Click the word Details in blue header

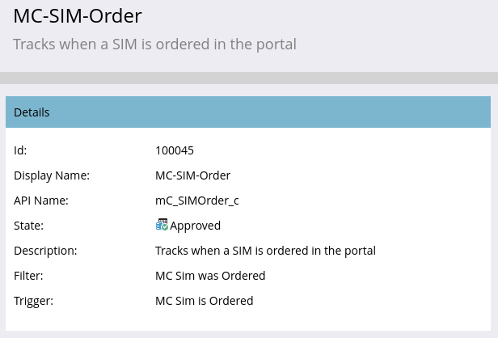click(x=32, y=112)
